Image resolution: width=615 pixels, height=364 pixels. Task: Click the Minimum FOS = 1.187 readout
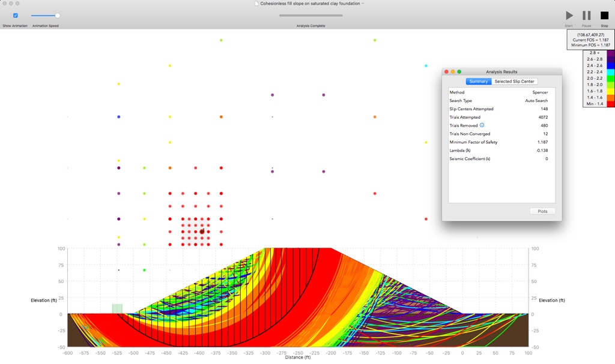coord(591,45)
